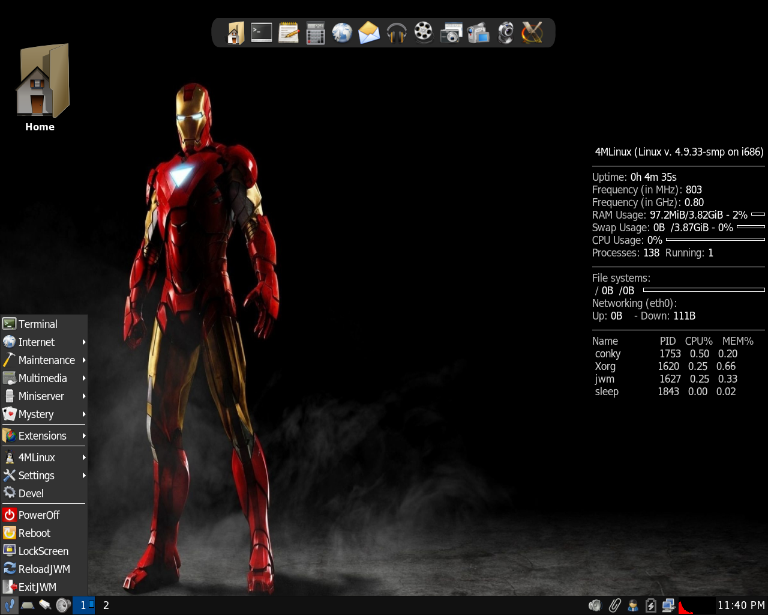Click the speaker icon beside the paperclip
This screenshot has width=768, height=615.
595,605
